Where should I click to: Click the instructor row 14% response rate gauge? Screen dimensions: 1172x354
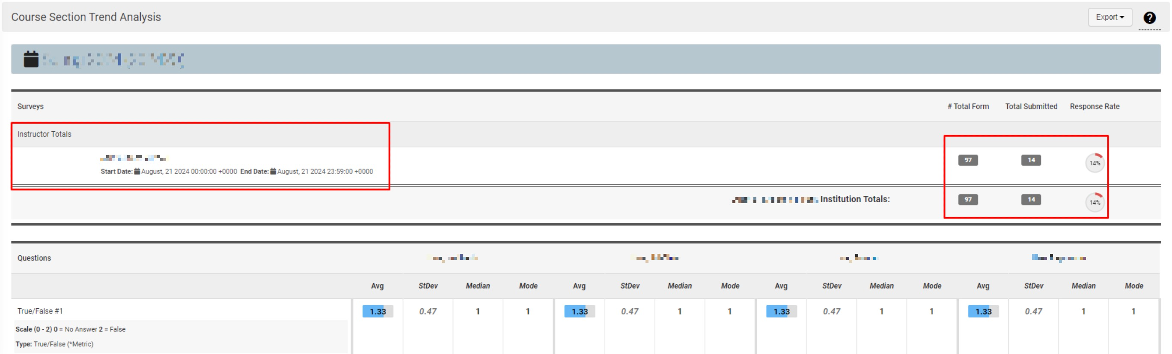coord(1094,162)
